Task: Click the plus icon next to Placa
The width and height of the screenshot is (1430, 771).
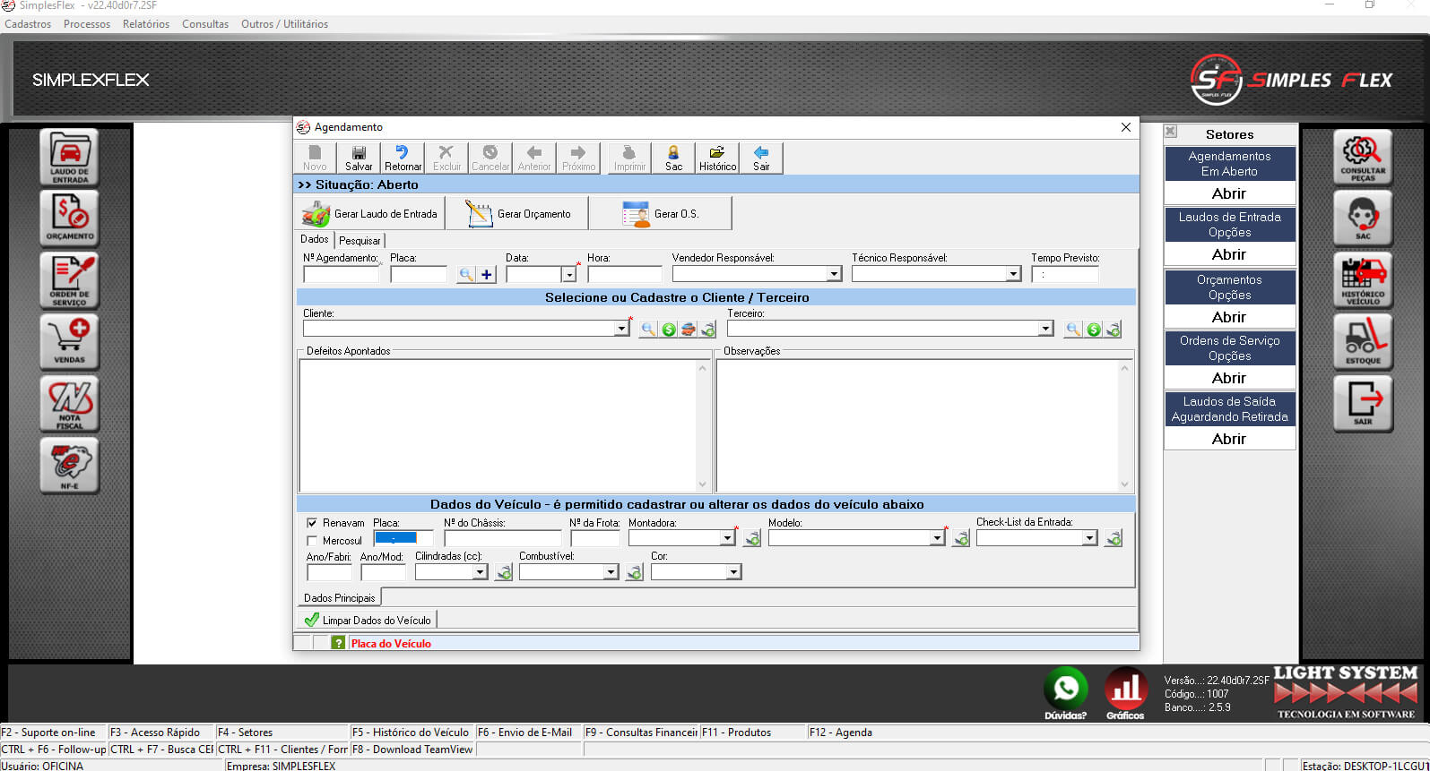Action: point(487,275)
